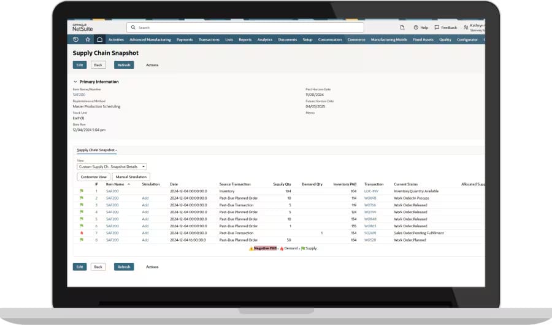Open the Advanced Manufacturing menu

click(x=150, y=39)
